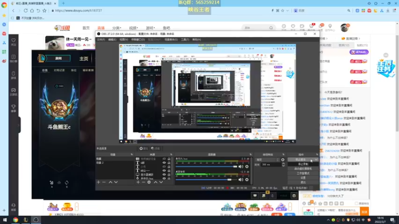
Task: Open the OBS 工具(T) menu
Action: [x=185, y=40]
